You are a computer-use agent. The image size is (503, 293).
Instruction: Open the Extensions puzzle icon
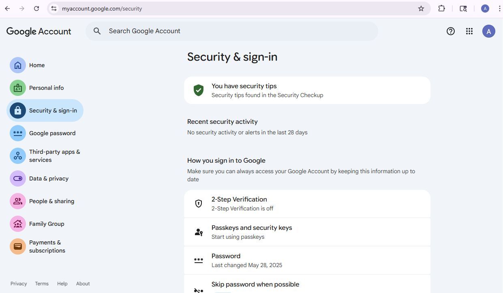point(442,8)
